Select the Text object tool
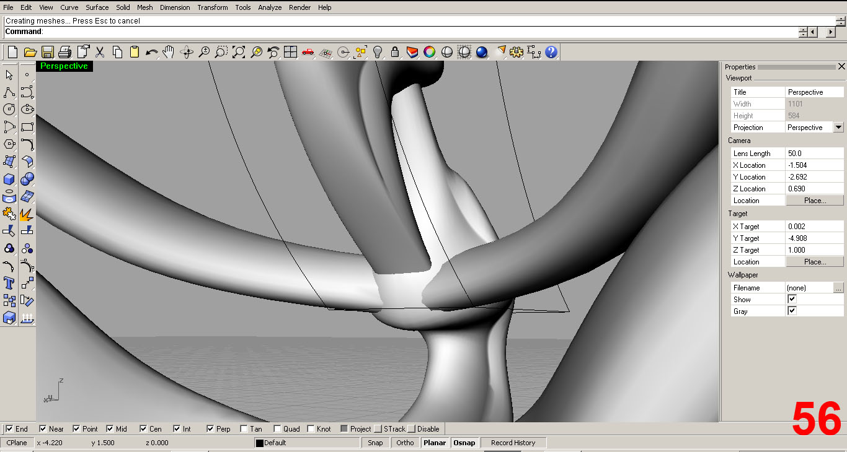This screenshot has height=452, width=847. pyautogui.click(x=9, y=283)
